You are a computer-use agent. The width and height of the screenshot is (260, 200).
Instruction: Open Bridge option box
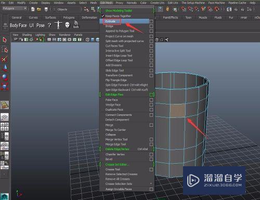151,26
